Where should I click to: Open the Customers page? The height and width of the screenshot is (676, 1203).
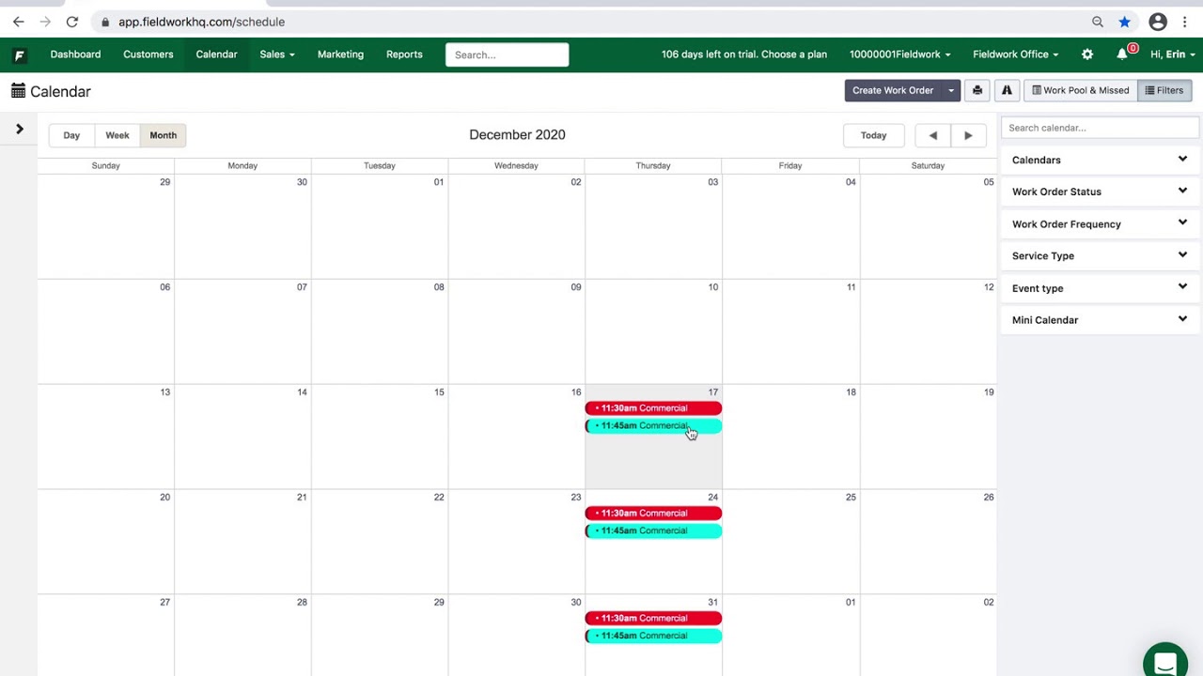tap(148, 54)
